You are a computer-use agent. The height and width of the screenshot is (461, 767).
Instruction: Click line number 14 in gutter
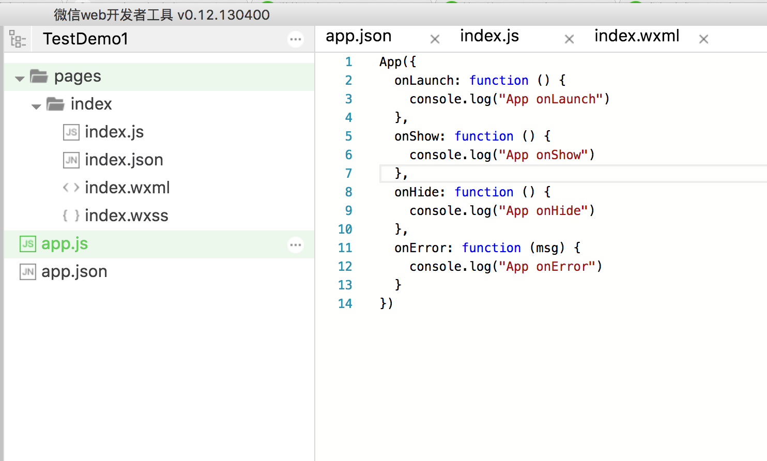pyautogui.click(x=345, y=304)
